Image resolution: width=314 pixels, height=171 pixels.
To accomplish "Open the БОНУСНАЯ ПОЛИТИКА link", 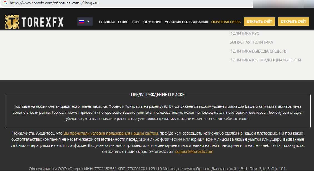I will [x=251, y=42].
